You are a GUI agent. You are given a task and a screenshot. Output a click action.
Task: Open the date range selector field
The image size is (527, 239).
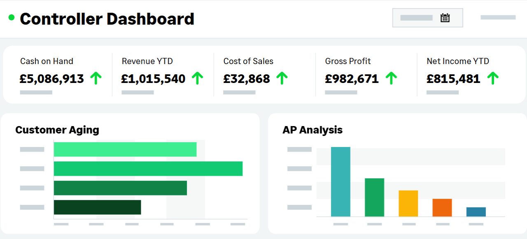pyautogui.click(x=428, y=18)
